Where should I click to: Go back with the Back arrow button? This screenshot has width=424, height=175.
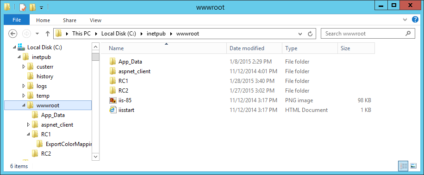pos(12,34)
